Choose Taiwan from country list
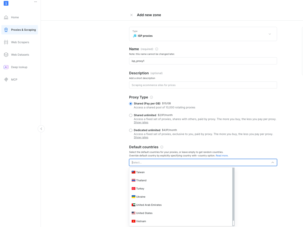Image resolution: width=303 pixels, height=227 pixels. click(x=181, y=172)
